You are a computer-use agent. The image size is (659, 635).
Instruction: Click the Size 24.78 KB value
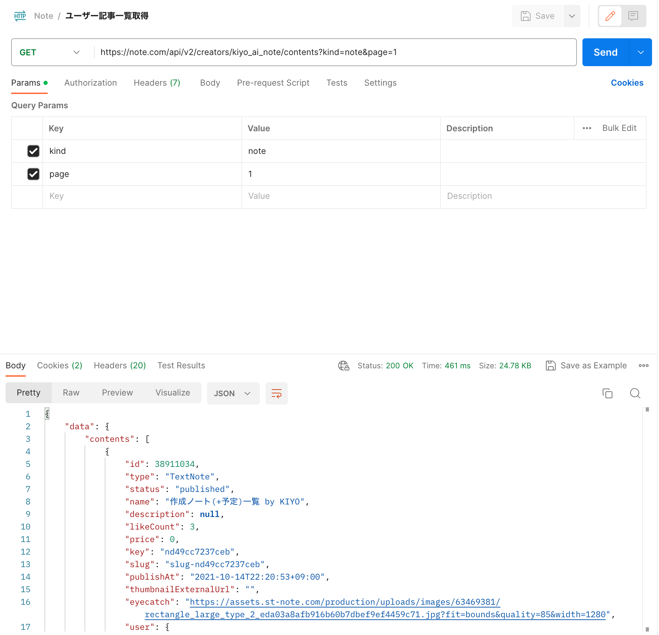coord(515,366)
